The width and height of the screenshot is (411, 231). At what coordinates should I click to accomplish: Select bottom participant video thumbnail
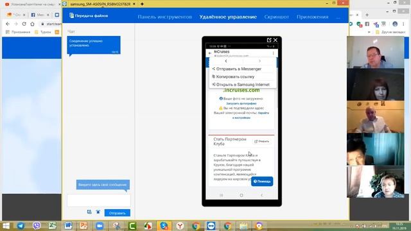375,182
